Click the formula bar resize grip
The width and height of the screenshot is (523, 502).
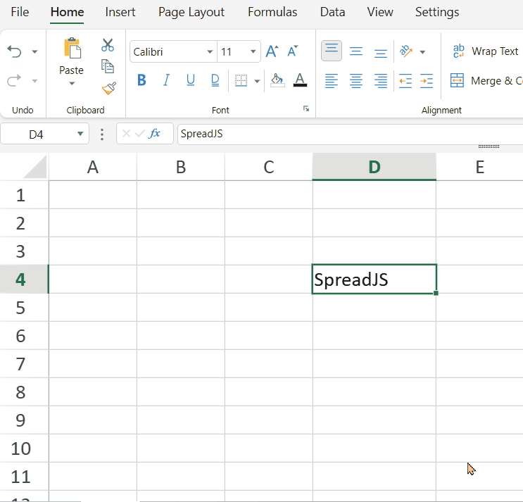[489, 146]
